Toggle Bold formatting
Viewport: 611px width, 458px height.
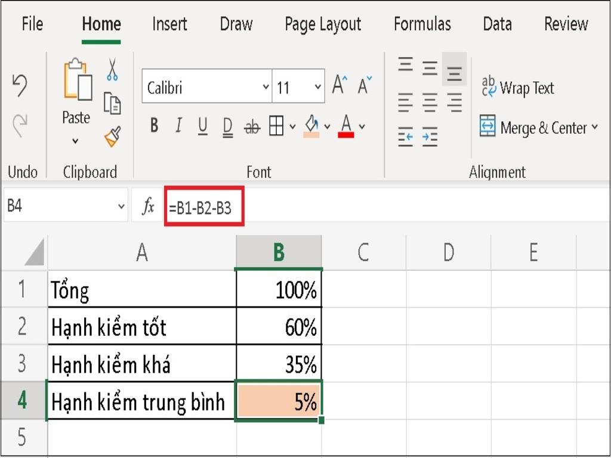point(154,126)
